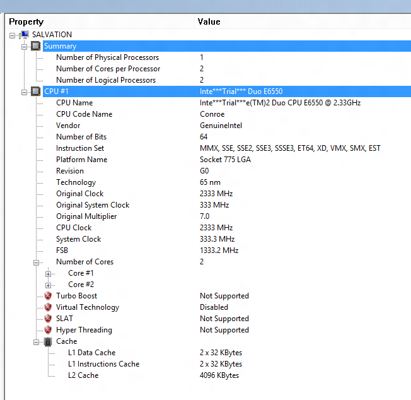411x400 pixels.
Task: Select the Virtual Technology label
Action: tap(88, 307)
